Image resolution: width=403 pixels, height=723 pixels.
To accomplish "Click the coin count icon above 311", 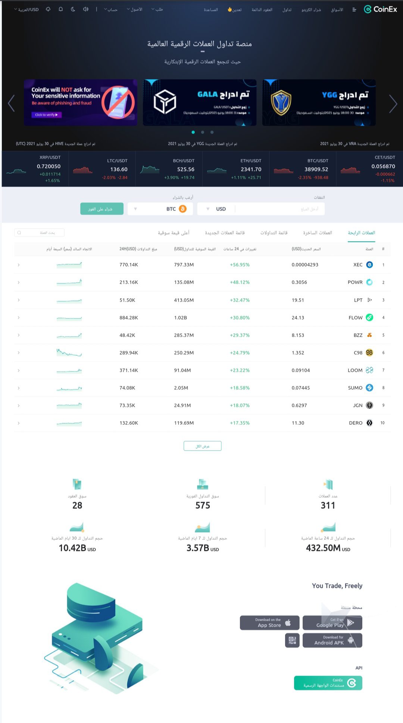I will pyautogui.click(x=328, y=484).
